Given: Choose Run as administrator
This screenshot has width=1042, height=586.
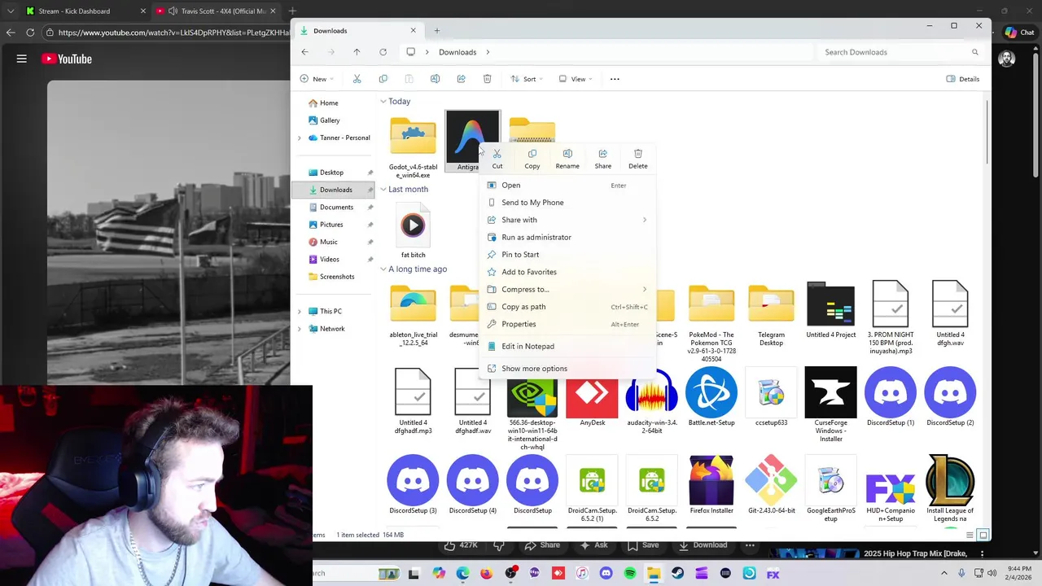Looking at the screenshot, I should pyautogui.click(x=567, y=238).
